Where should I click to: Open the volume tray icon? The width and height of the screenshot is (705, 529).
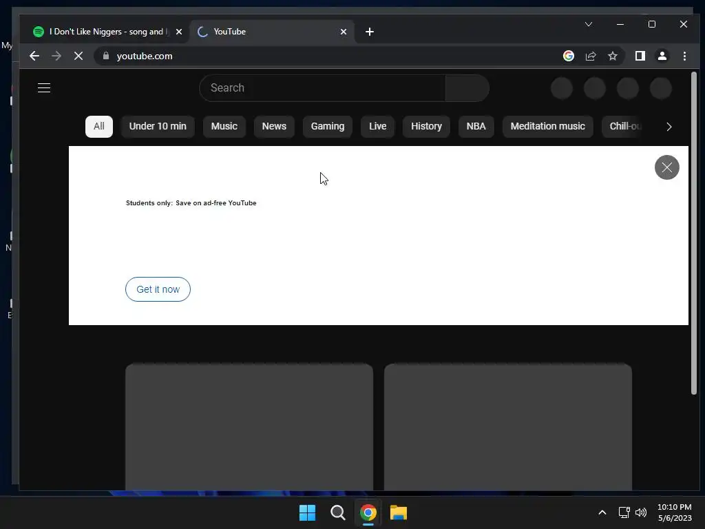click(x=641, y=512)
